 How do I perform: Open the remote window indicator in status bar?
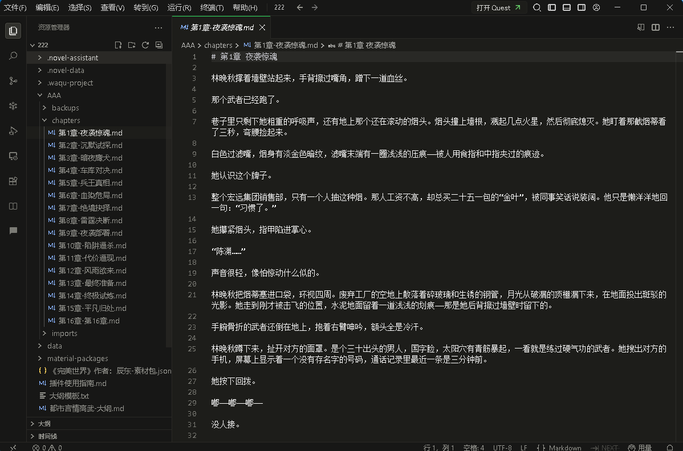tap(13, 448)
